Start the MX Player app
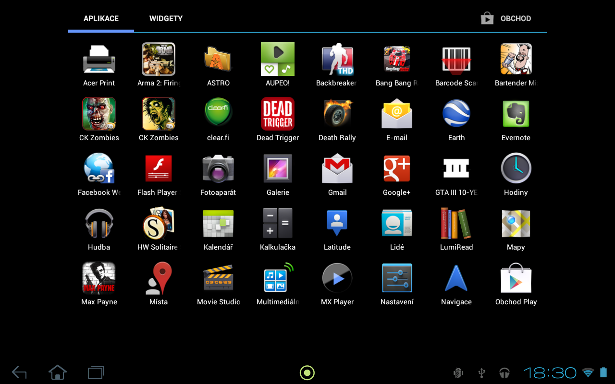Image resolution: width=615 pixels, height=384 pixels. 337,278
